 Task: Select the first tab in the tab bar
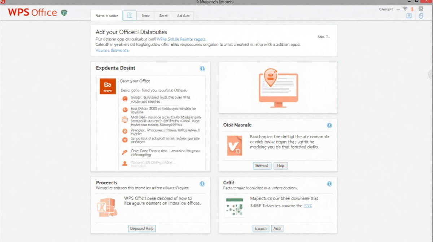click(x=106, y=15)
